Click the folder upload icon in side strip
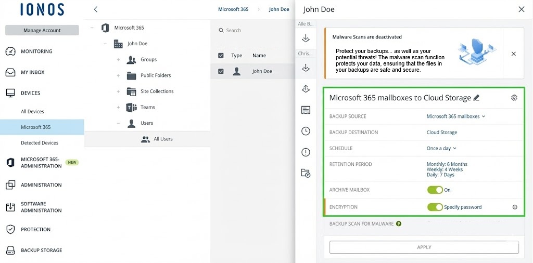This screenshot has height=263, width=533. tap(306, 173)
